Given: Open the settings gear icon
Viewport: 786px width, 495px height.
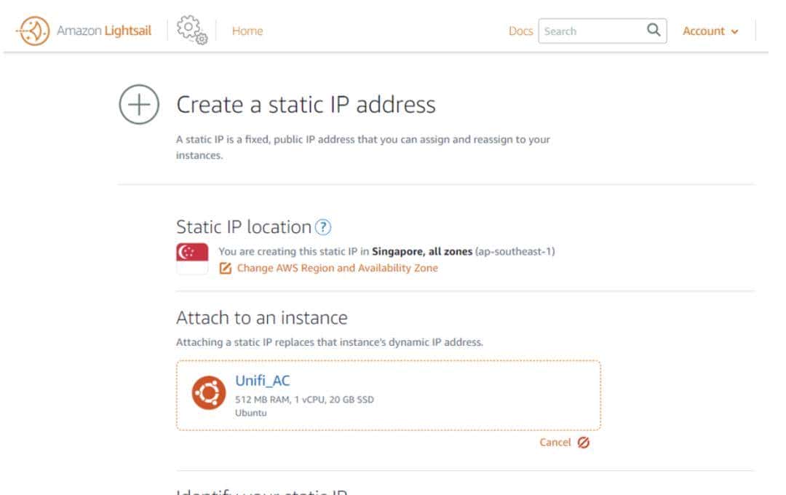Looking at the screenshot, I should 190,31.
